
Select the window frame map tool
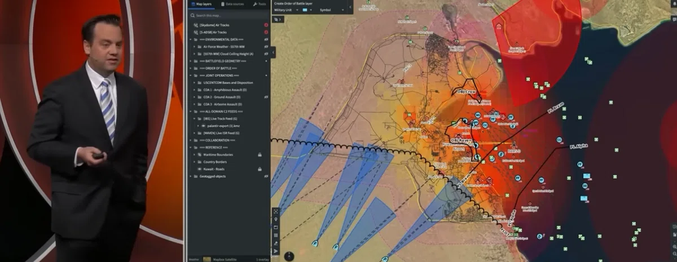pyautogui.click(x=276, y=228)
